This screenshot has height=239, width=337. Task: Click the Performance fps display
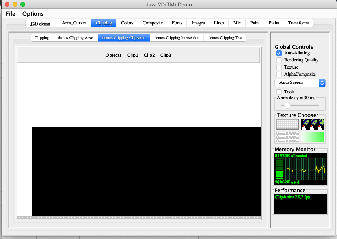point(300,204)
